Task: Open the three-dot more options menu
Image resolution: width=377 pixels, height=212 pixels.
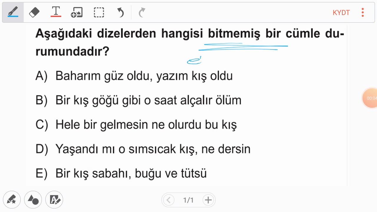Action: 363,12
